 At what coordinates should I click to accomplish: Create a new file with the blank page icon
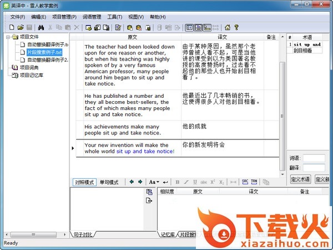pyautogui.click(x=12, y=27)
